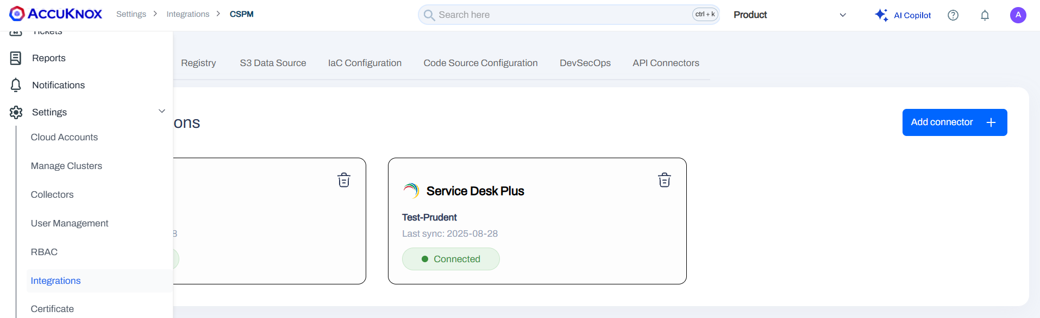Screen dimensions: 1040x318
Task: Click the Reports icon in sidebar
Action: (16, 58)
